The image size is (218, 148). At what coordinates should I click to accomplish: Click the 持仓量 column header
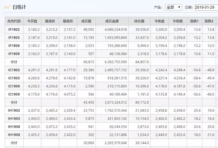139,21
